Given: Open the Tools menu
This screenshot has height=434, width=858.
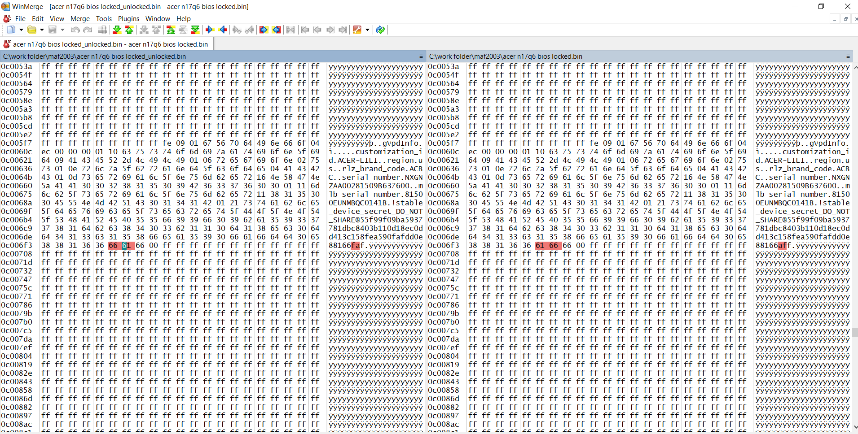Looking at the screenshot, I should (104, 19).
